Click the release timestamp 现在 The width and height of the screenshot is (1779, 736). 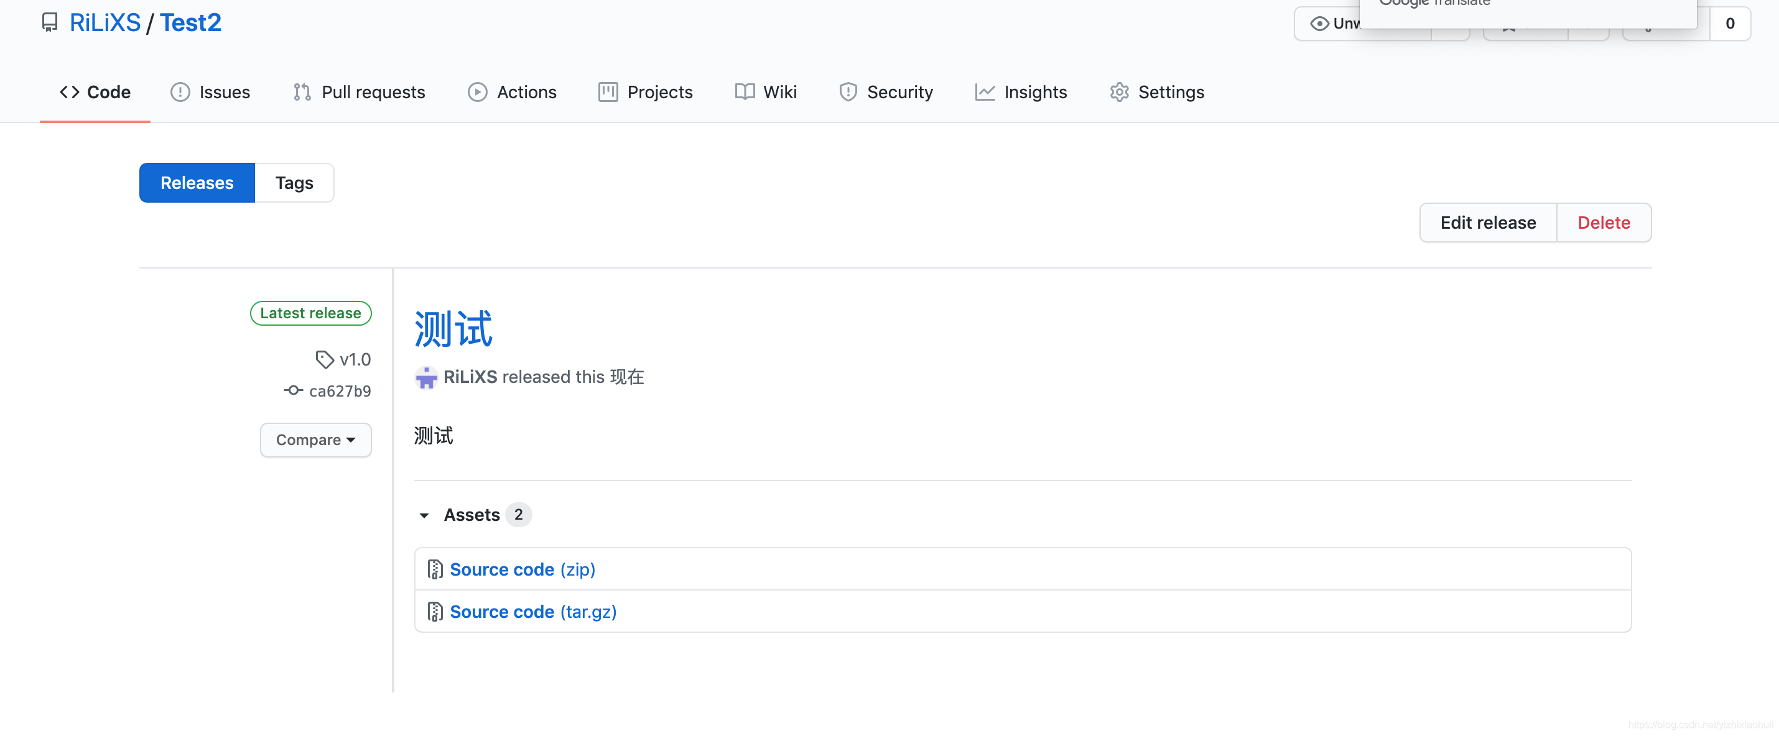pyautogui.click(x=627, y=377)
